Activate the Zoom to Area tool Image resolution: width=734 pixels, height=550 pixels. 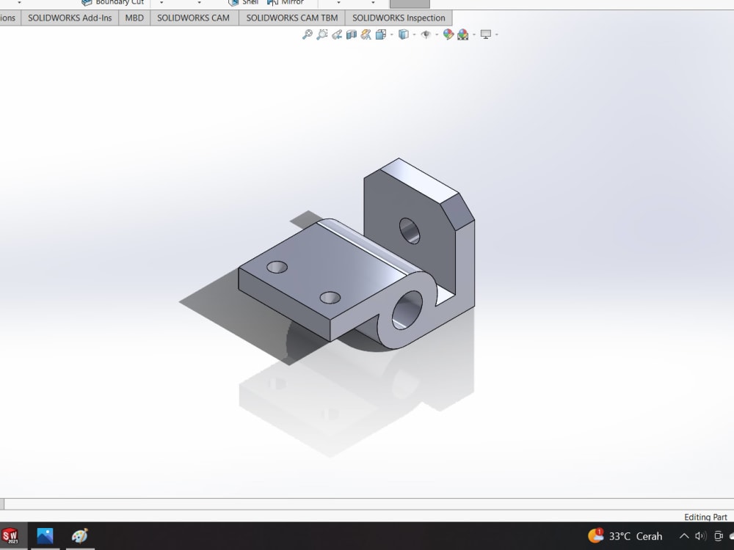pyautogui.click(x=321, y=34)
